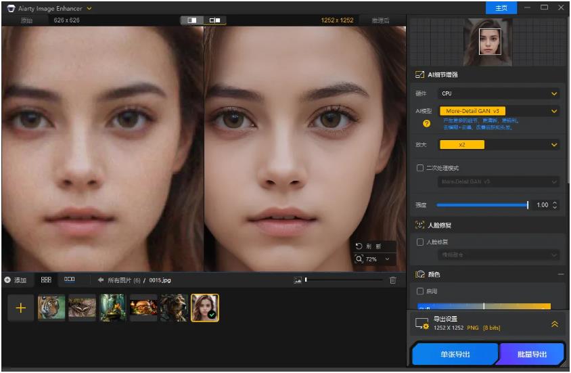Viewport: 571px width, 373px height.
Task: Click the trash delete icon
Action: pos(392,280)
